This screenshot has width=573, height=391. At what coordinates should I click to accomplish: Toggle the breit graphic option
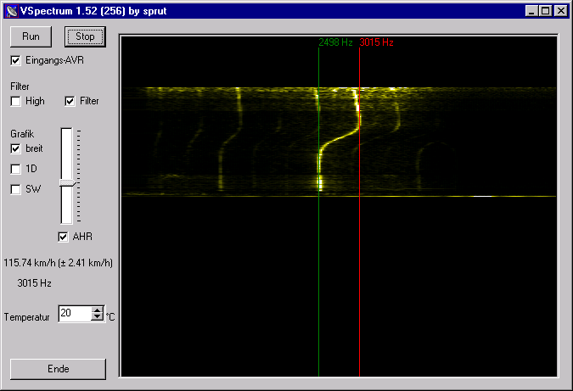click(x=15, y=148)
